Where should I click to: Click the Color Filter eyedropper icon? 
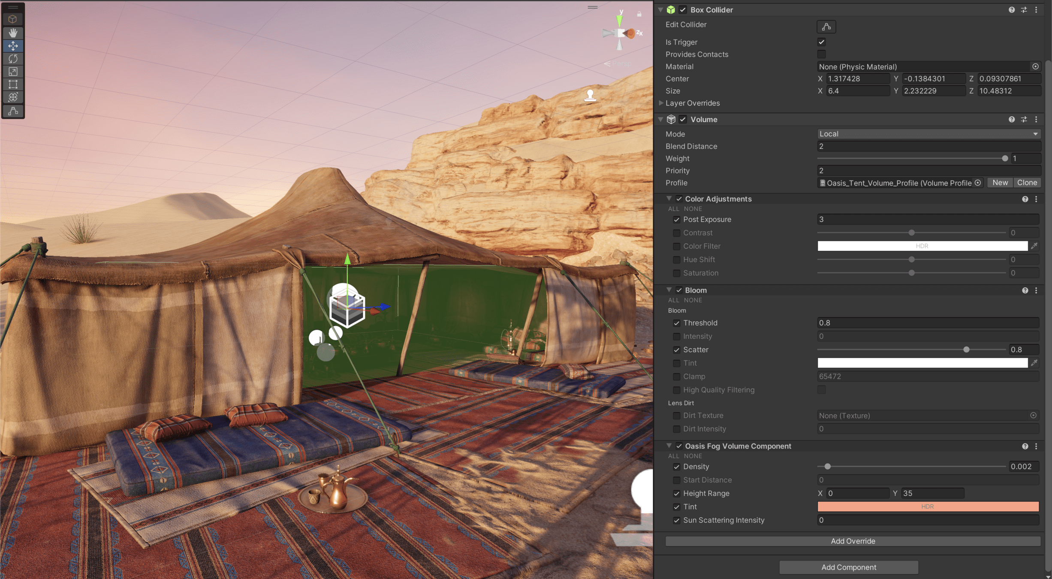1034,246
